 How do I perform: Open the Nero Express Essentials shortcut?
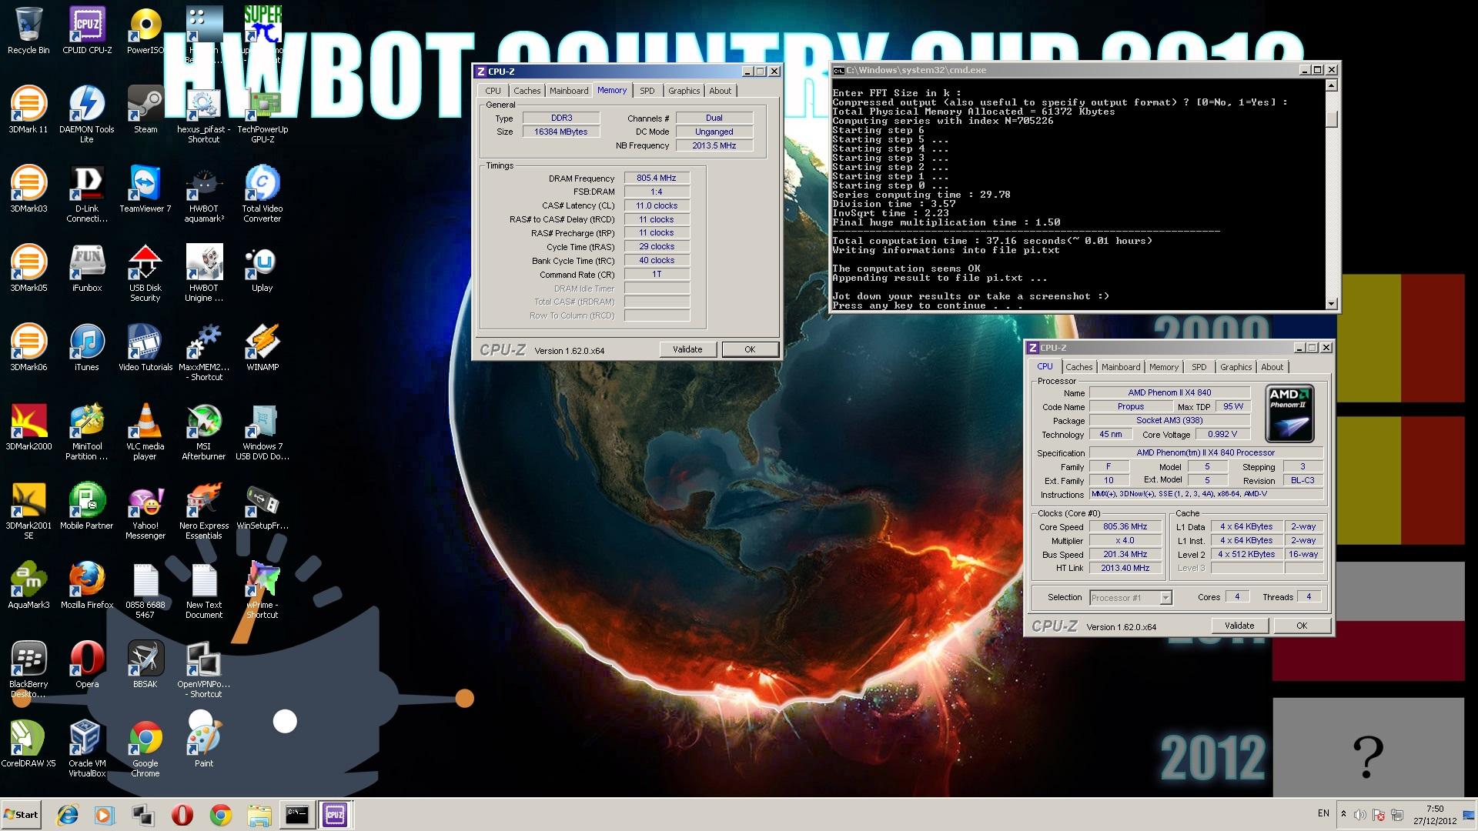click(x=204, y=511)
